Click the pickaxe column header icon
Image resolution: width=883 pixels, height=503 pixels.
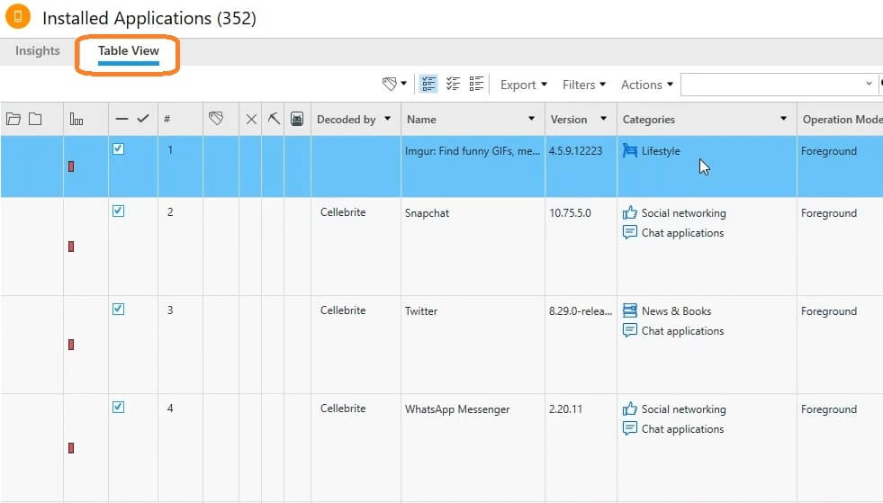click(x=274, y=119)
